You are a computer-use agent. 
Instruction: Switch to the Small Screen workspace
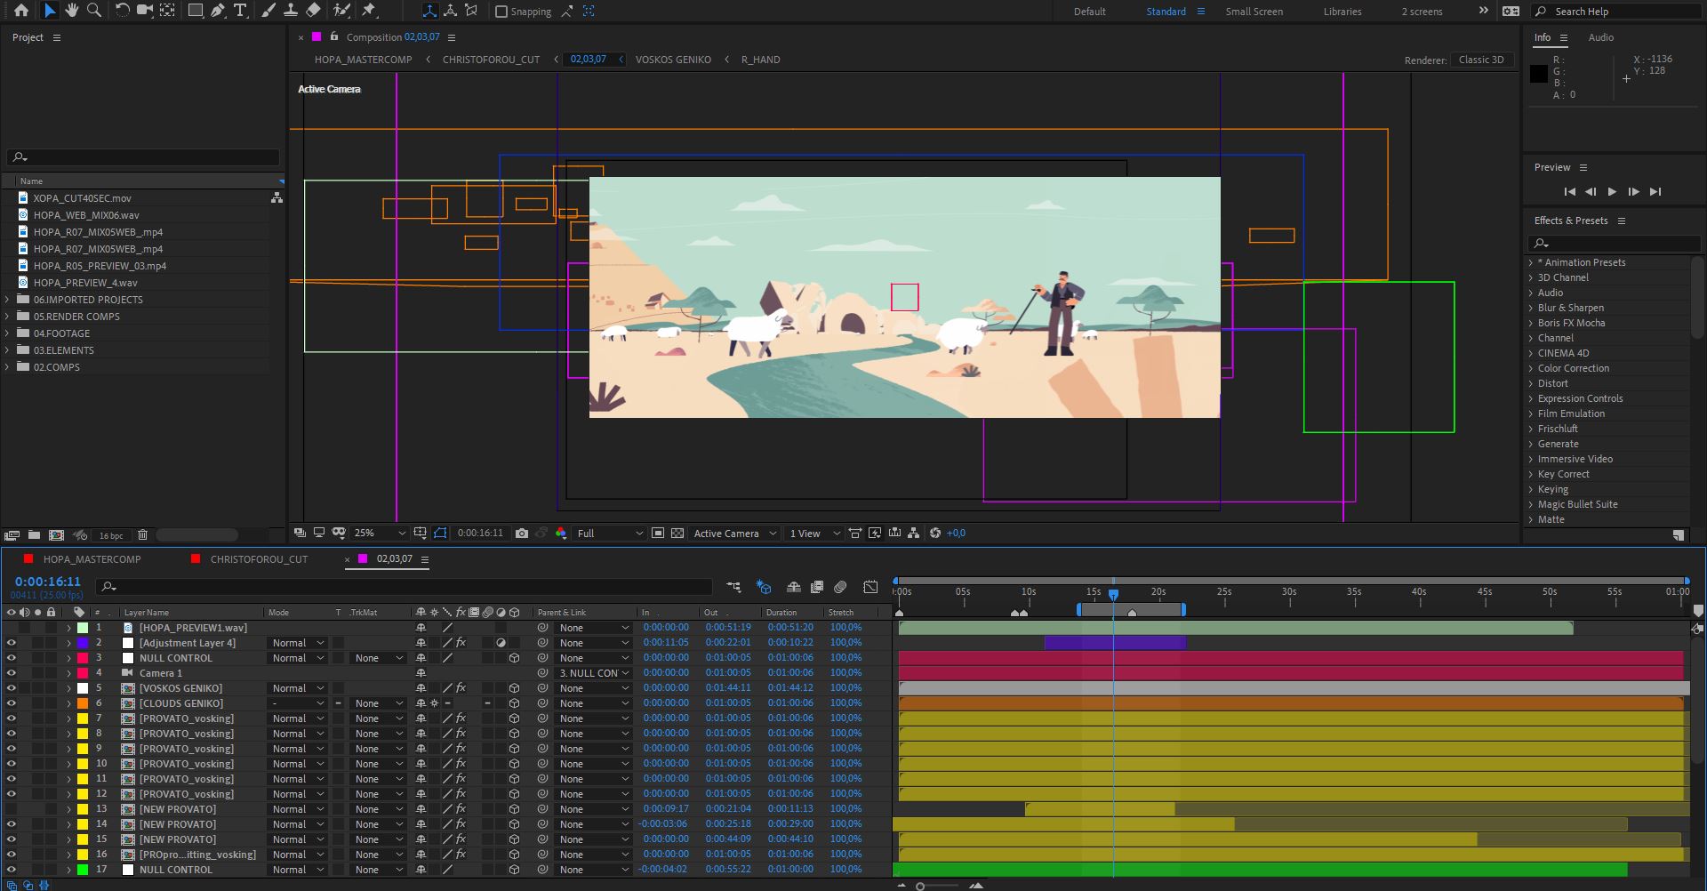tap(1254, 12)
